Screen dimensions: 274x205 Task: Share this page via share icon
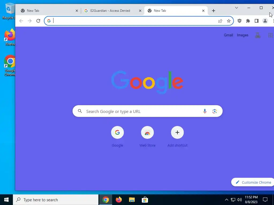(x=220, y=21)
